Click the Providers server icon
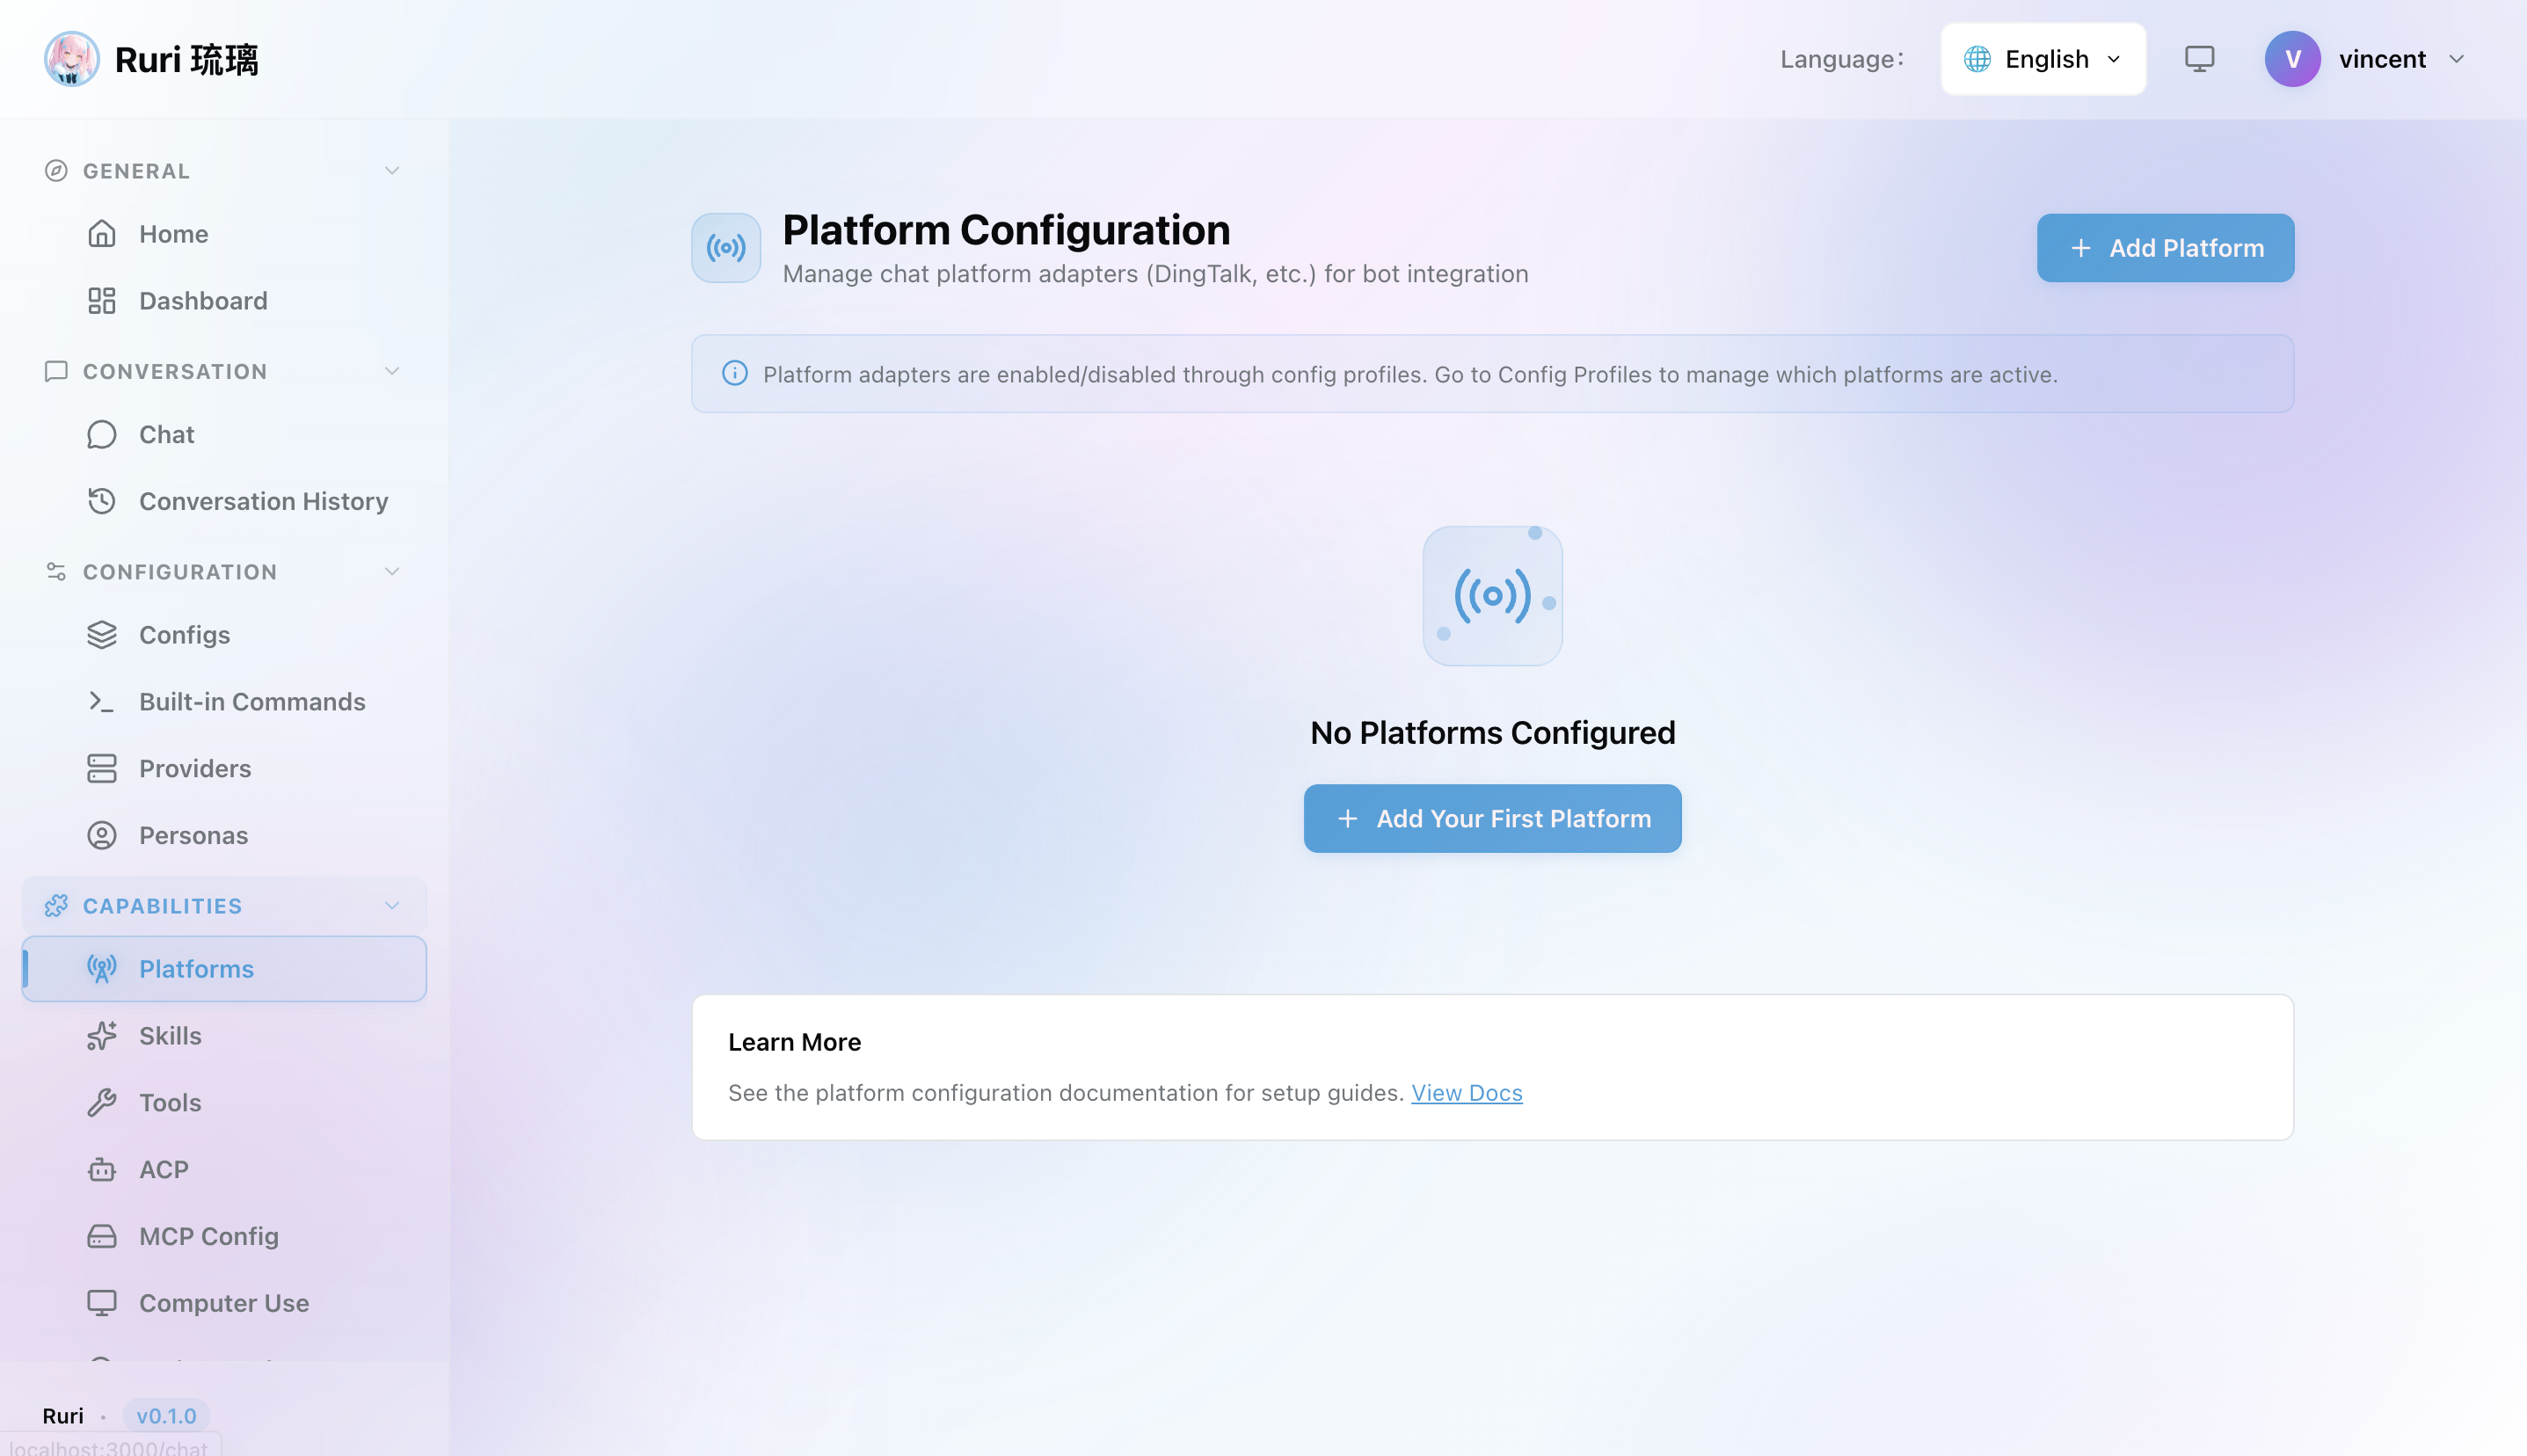This screenshot has height=1456, width=2527. (101, 768)
